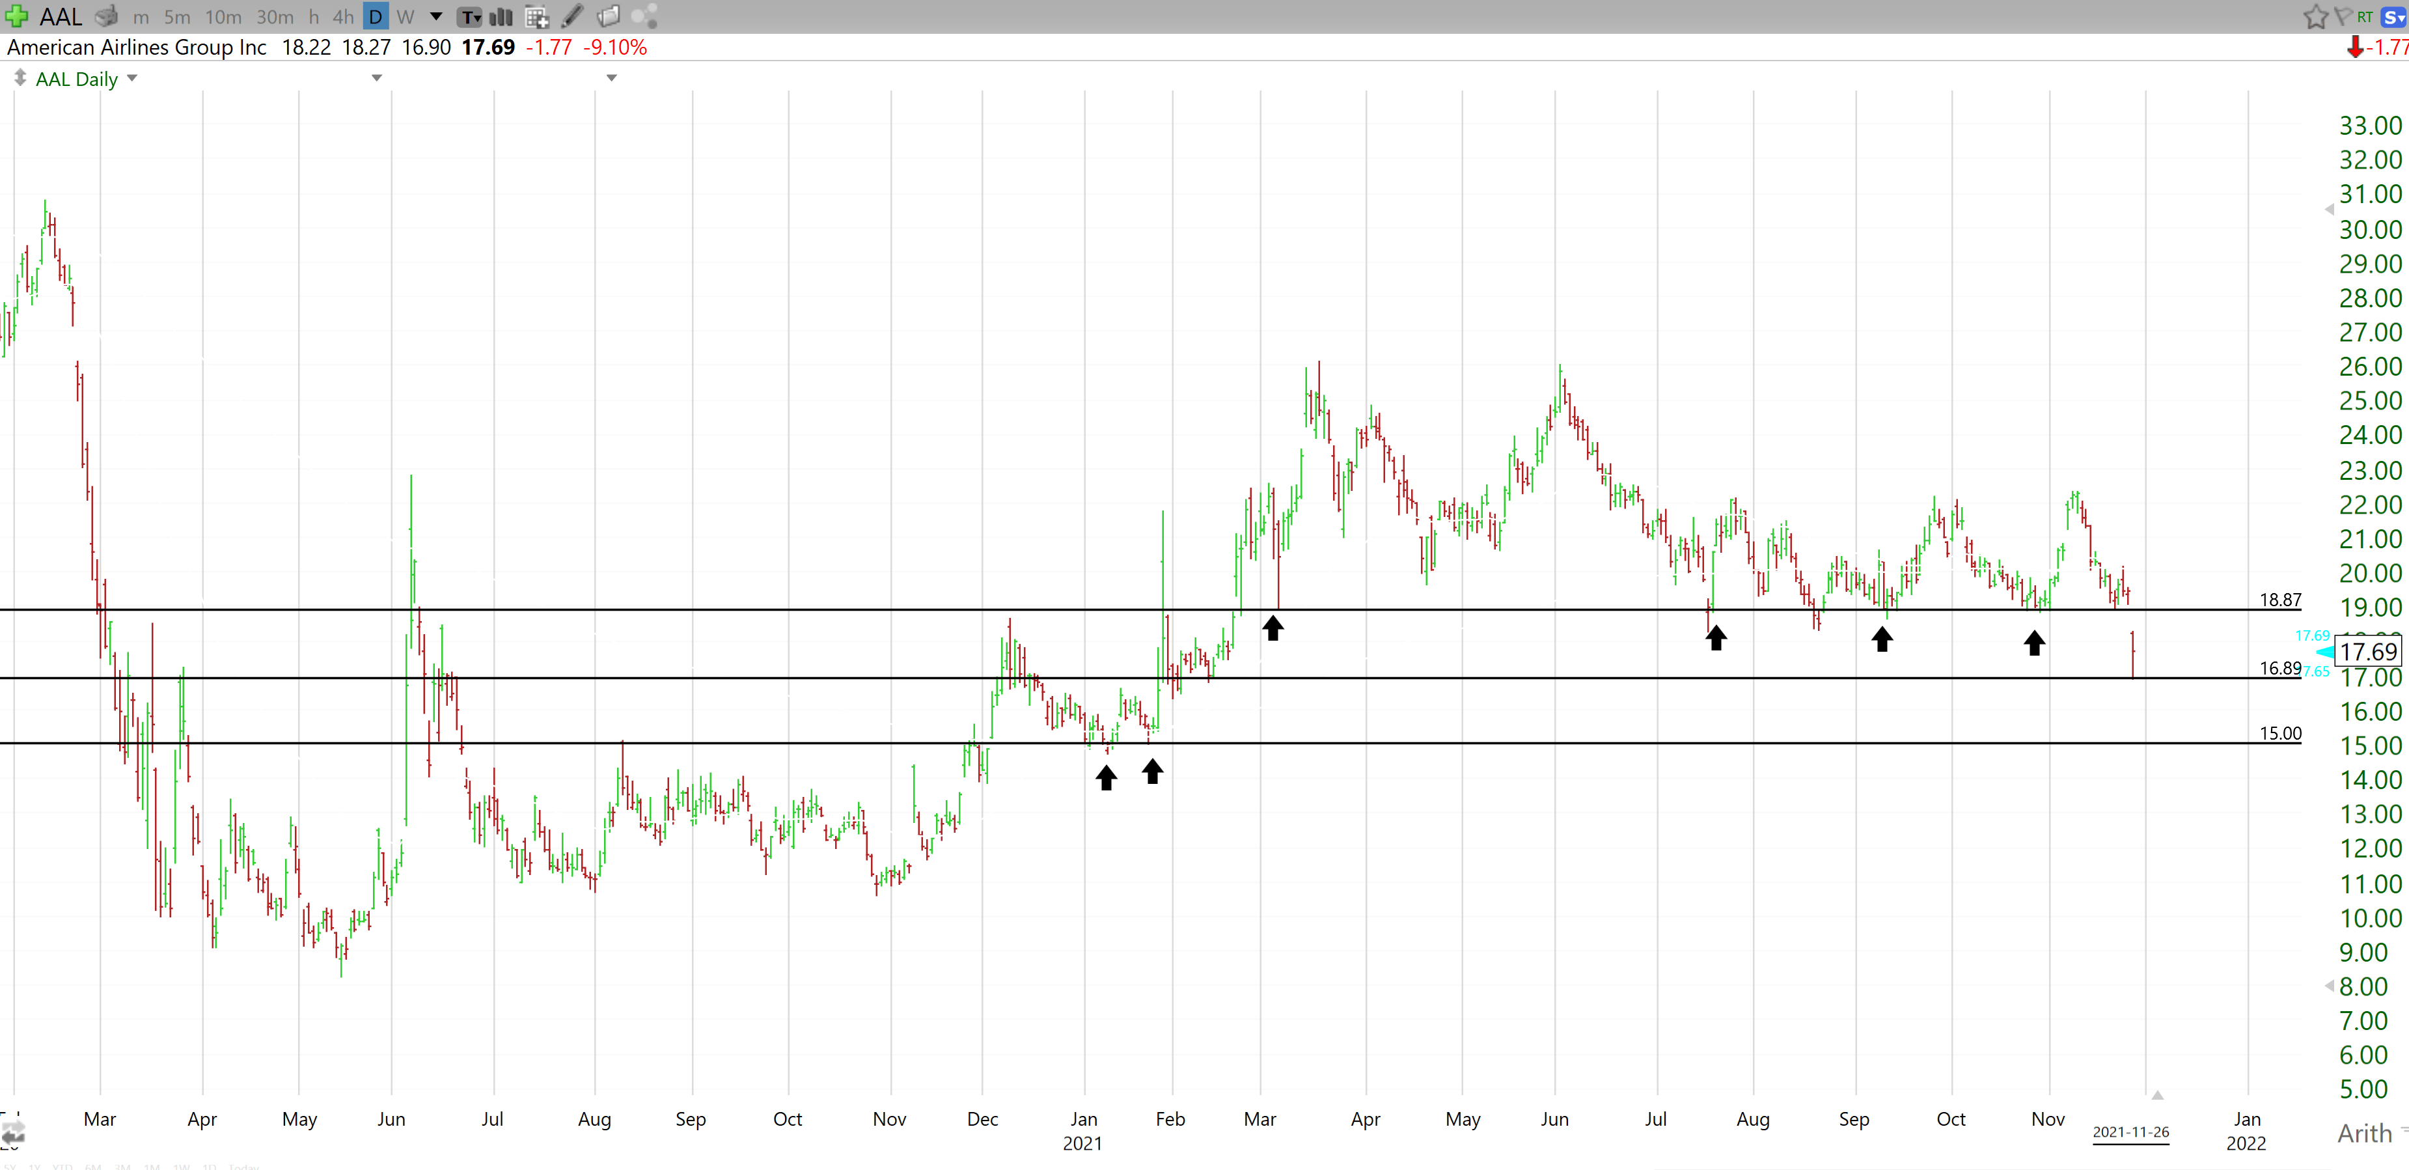Expand the AAL Daily dropdown arrow
2409x1170 pixels.
pos(132,79)
